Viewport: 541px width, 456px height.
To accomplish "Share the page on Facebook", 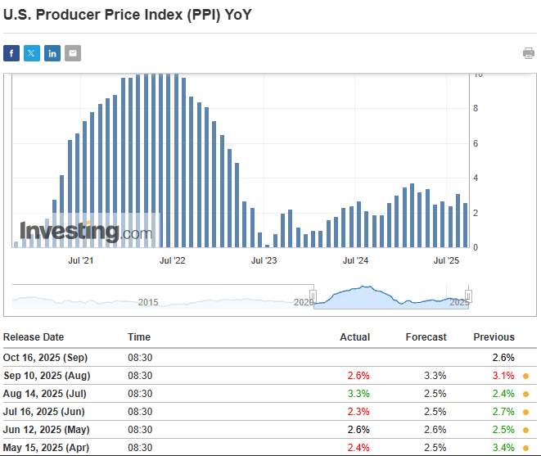I will [x=11, y=53].
